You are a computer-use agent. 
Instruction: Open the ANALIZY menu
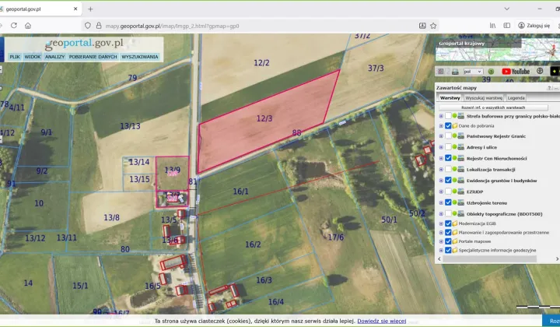(54, 57)
